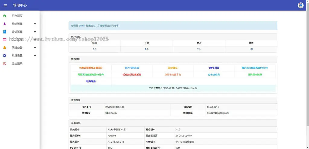Click the red power icon for 退出登录

pyautogui.click(x=5, y=63)
